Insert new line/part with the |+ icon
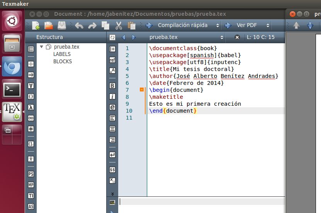The height and width of the screenshot is (213, 321). (x=112, y=49)
